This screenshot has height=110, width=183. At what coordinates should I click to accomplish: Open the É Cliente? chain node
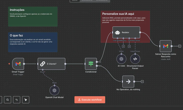(x=51, y=64)
